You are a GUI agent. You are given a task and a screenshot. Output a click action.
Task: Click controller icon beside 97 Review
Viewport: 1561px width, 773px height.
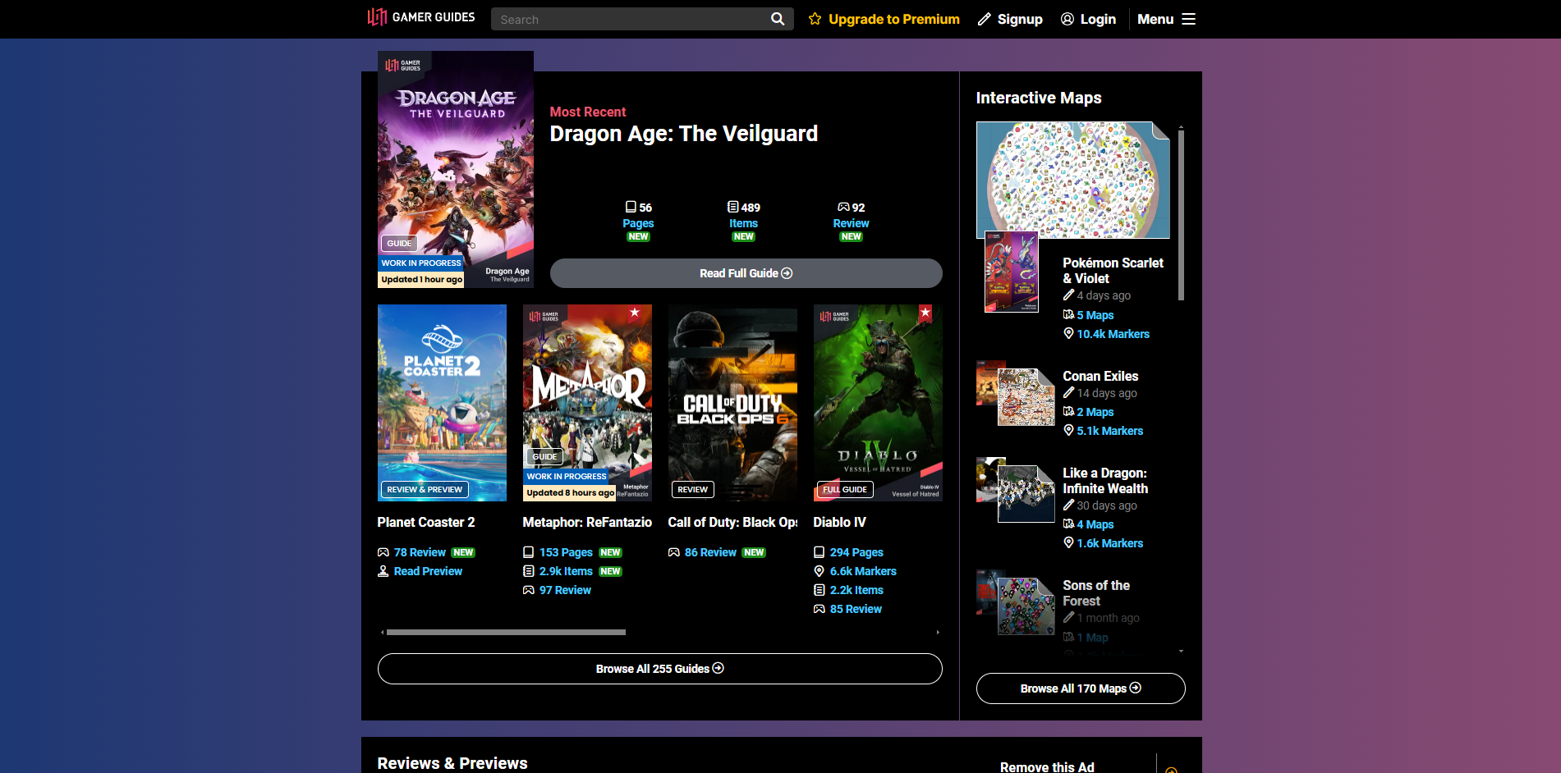pos(529,590)
